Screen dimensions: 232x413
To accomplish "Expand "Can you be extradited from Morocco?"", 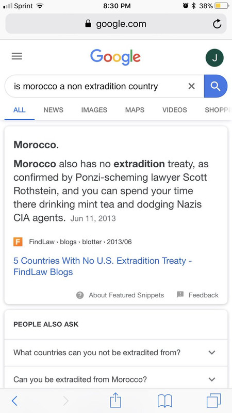I will 115,379.
